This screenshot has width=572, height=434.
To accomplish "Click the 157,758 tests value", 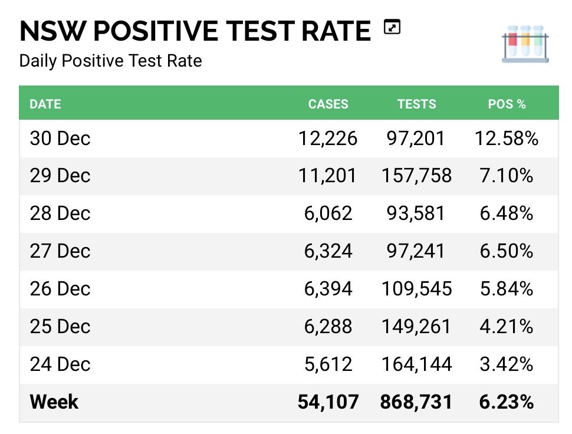I will pos(416,176).
